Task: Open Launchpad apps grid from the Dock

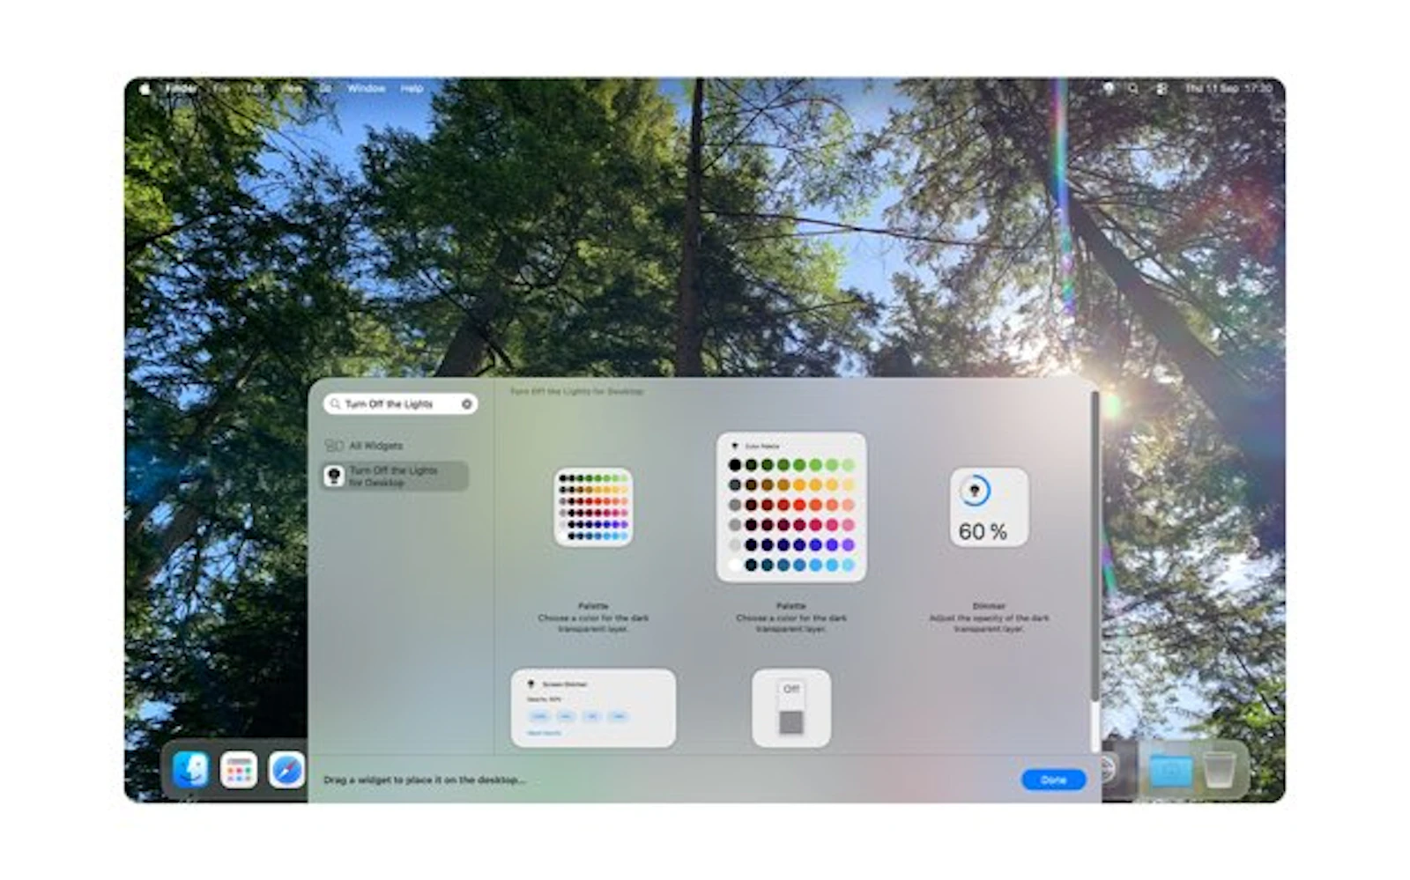Action: [x=238, y=771]
